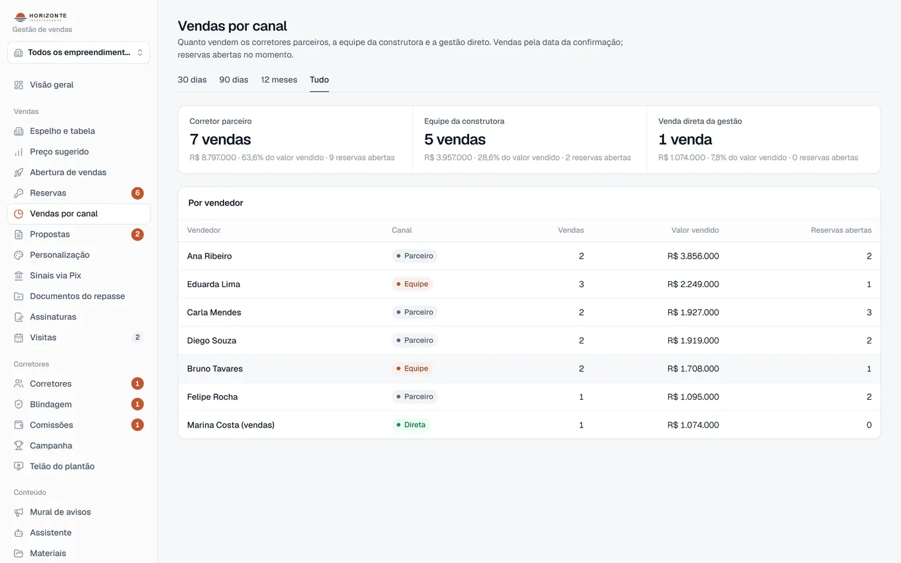Click the Vendas por canal pie icon
Viewport: 901px width, 563px height.
(x=19, y=214)
